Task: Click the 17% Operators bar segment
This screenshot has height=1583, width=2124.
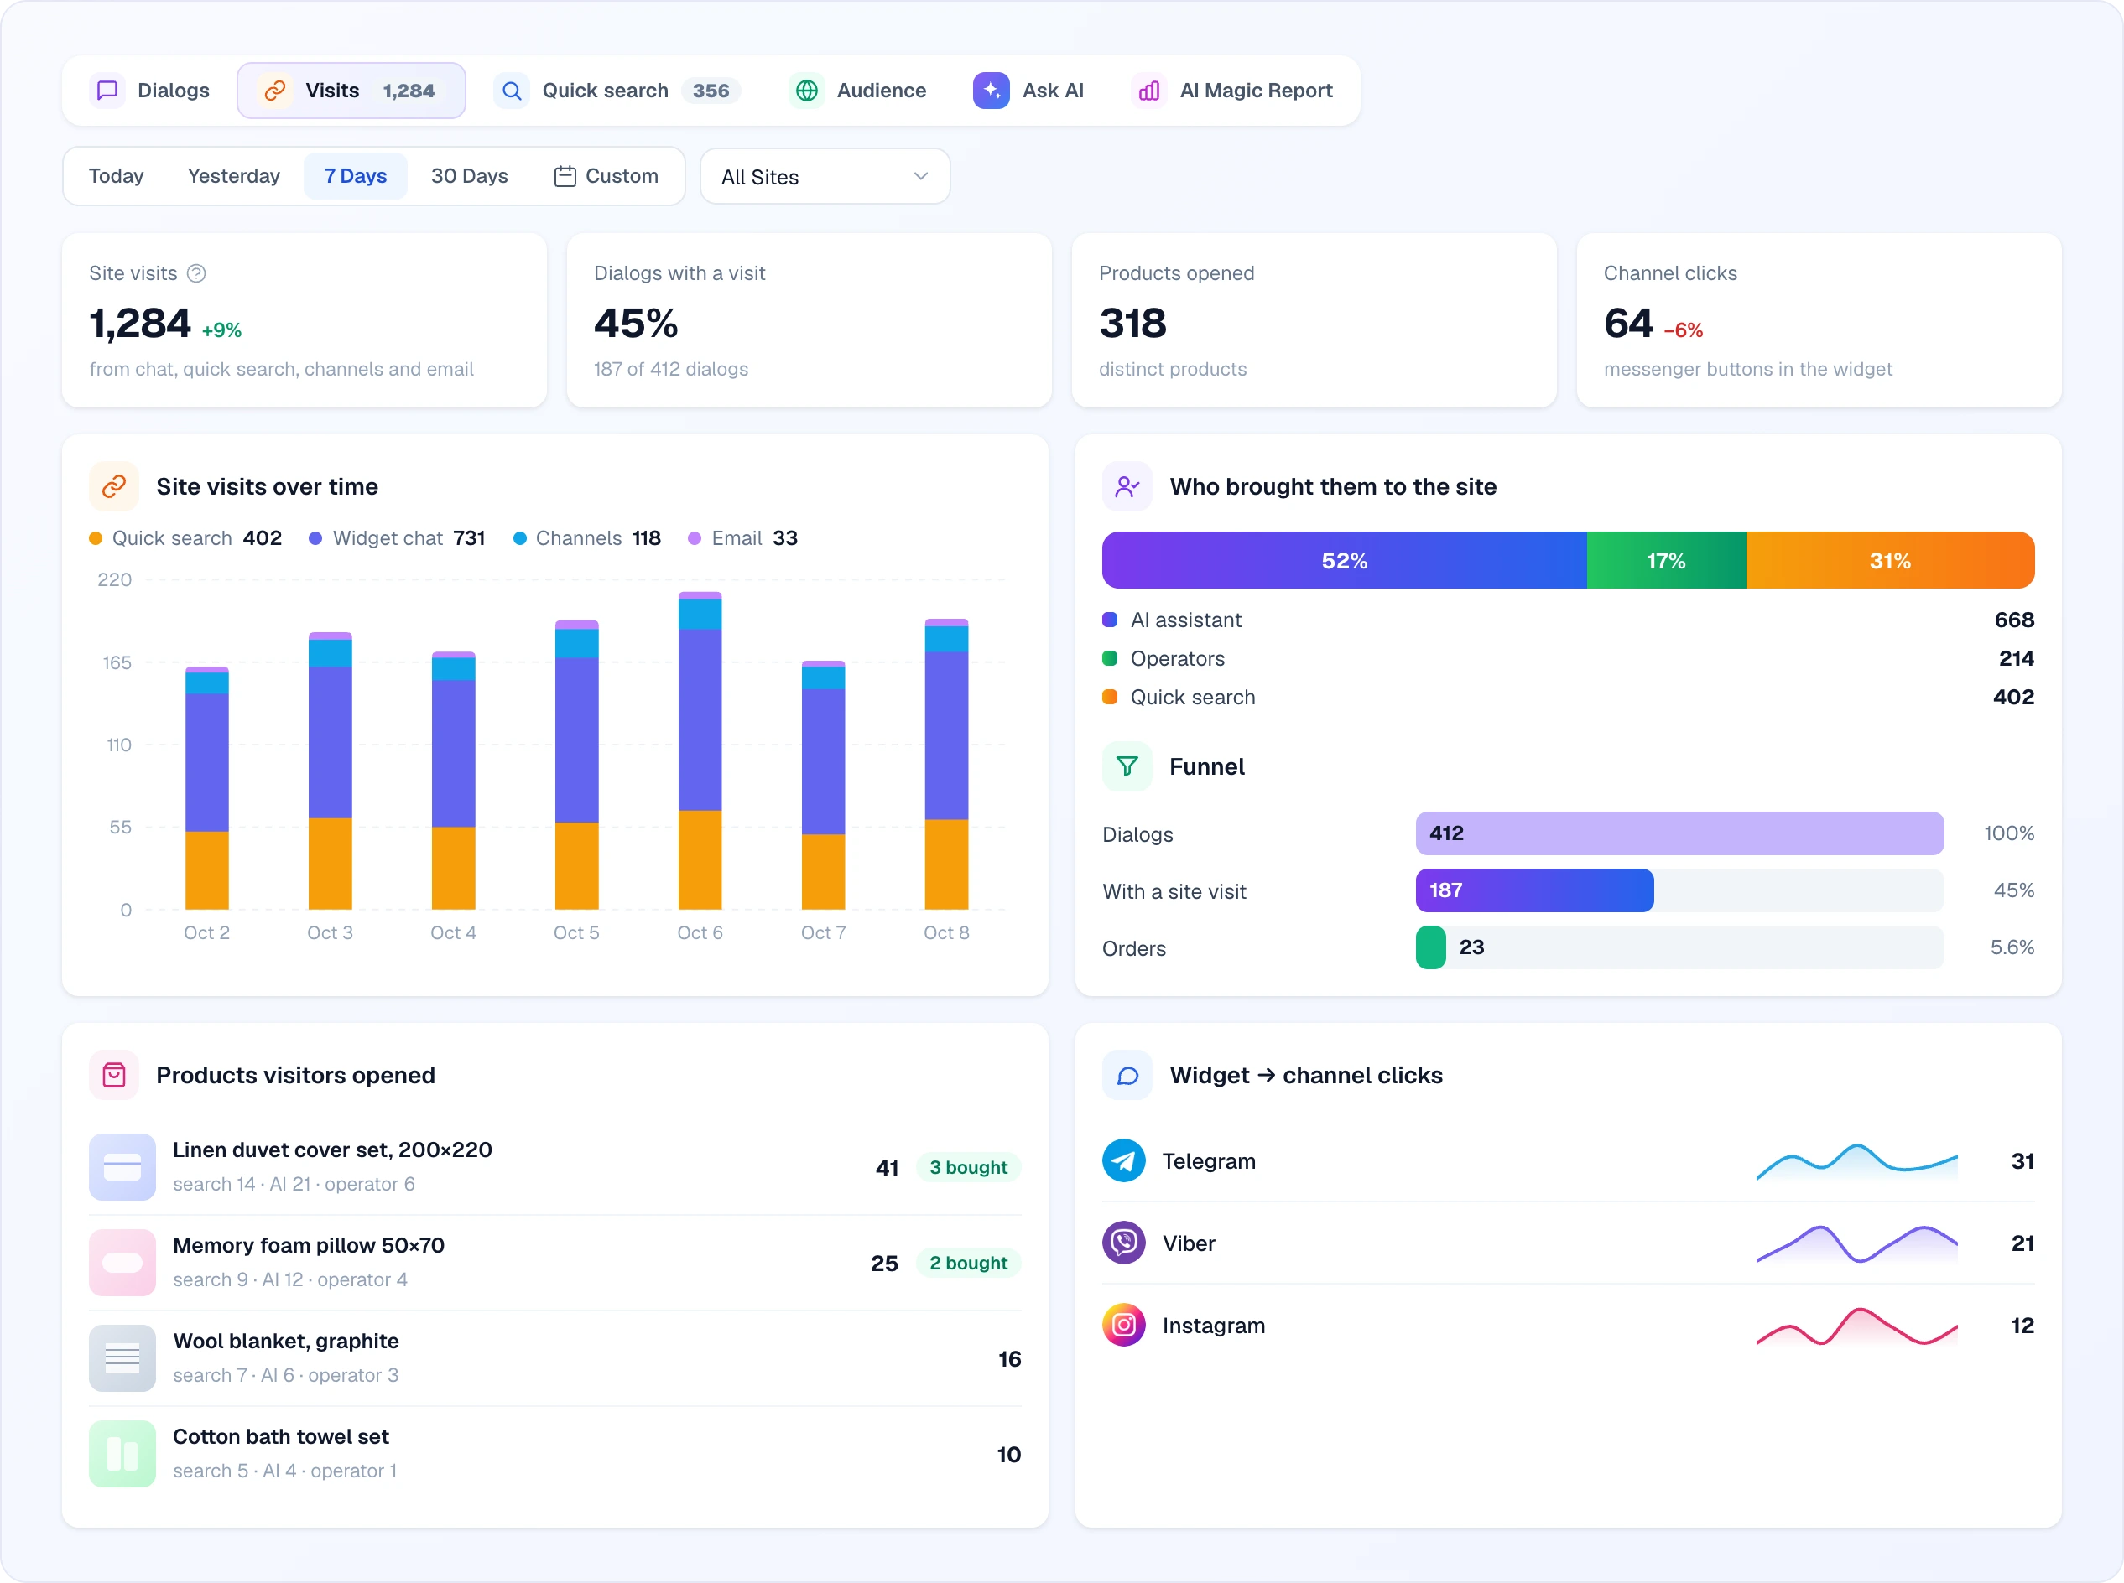Action: pos(1667,561)
